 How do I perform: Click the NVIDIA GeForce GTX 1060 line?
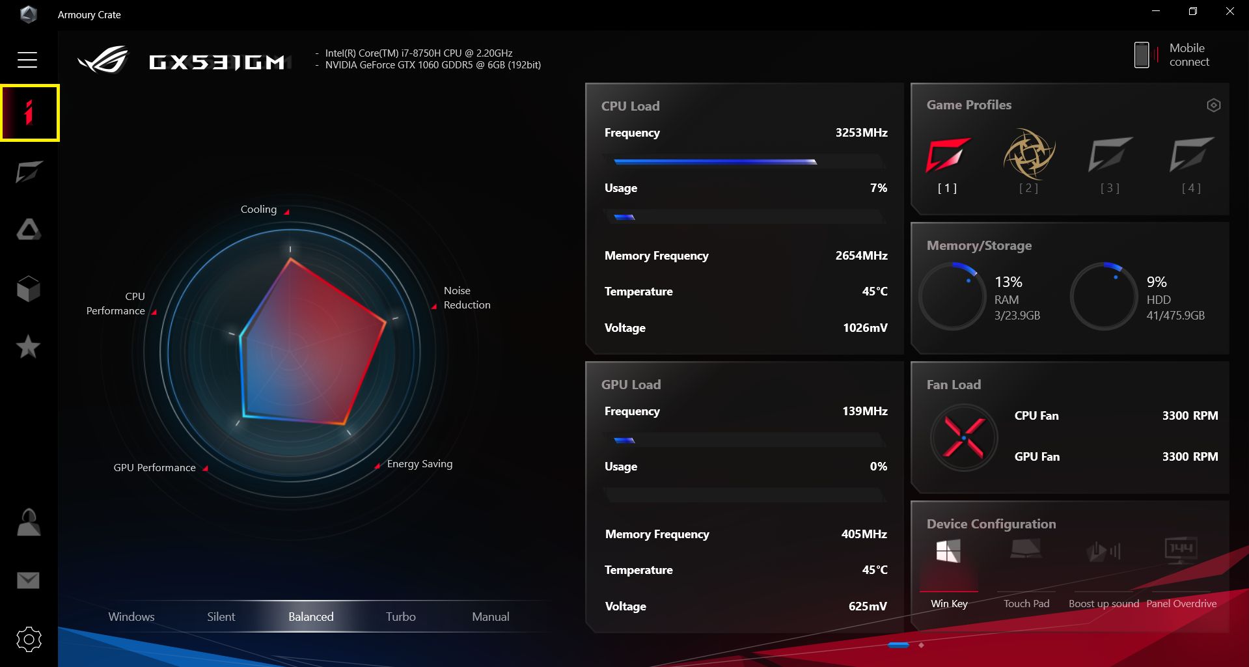point(433,64)
